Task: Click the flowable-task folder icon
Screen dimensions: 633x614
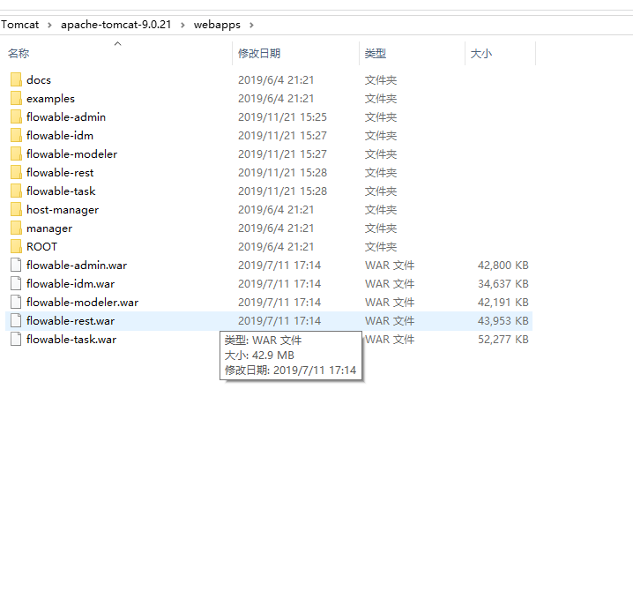Action: (x=16, y=191)
